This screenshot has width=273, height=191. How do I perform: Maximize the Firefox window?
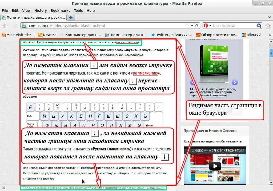(x=262, y=3)
